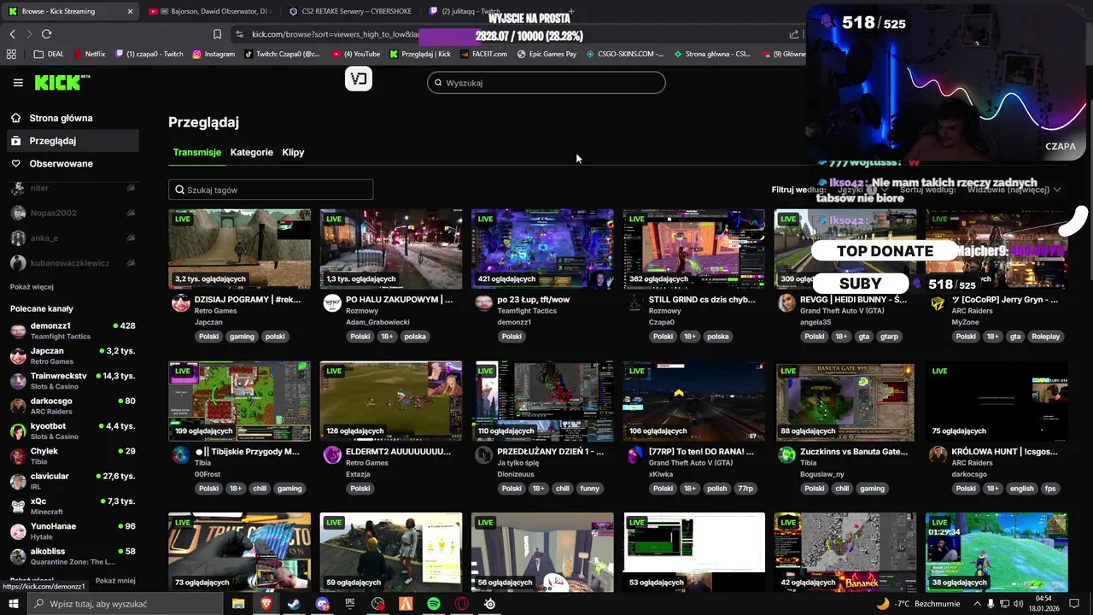Viewport: 1093px width, 615px height.
Task: Open recommended channel xQc
Action: click(x=73, y=506)
